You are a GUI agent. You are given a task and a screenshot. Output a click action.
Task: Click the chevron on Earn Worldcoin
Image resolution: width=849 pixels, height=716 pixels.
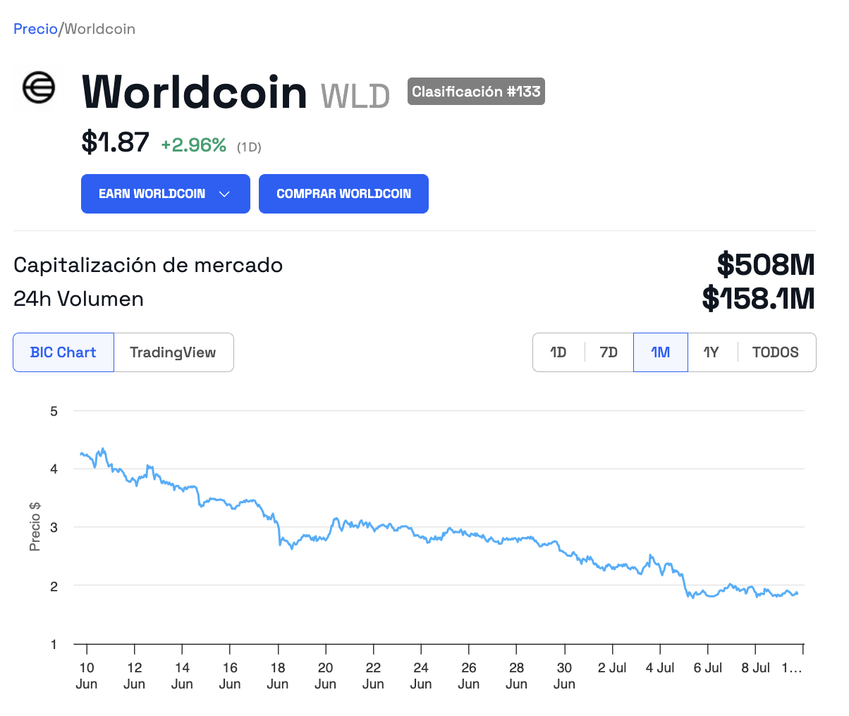pyautogui.click(x=225, y=194)
